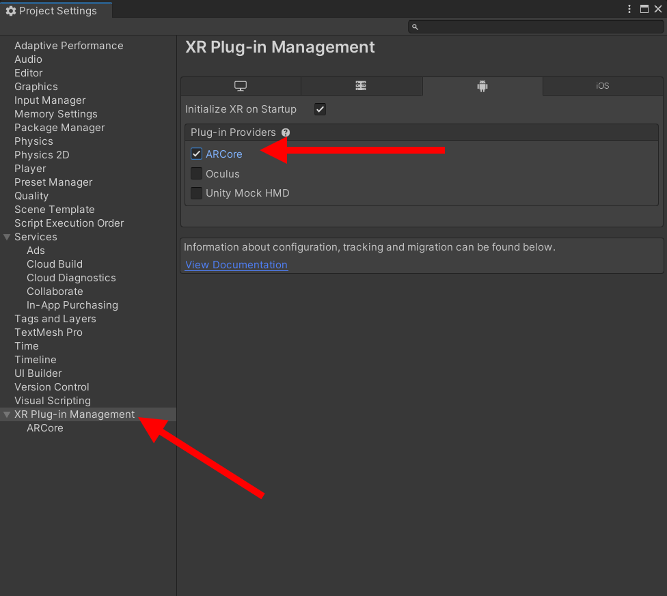667x596 pixels.
Task: Select Memory Settings
Action: coord(56,114)
